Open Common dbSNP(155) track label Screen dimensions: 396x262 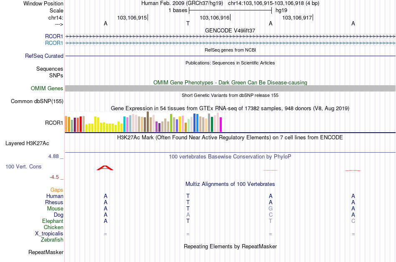click(x=37, y=101)
